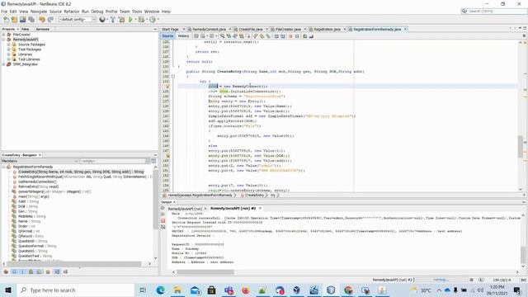528x297 pixels.
Task: Click the Search field at top right
Action: point(493,11)
